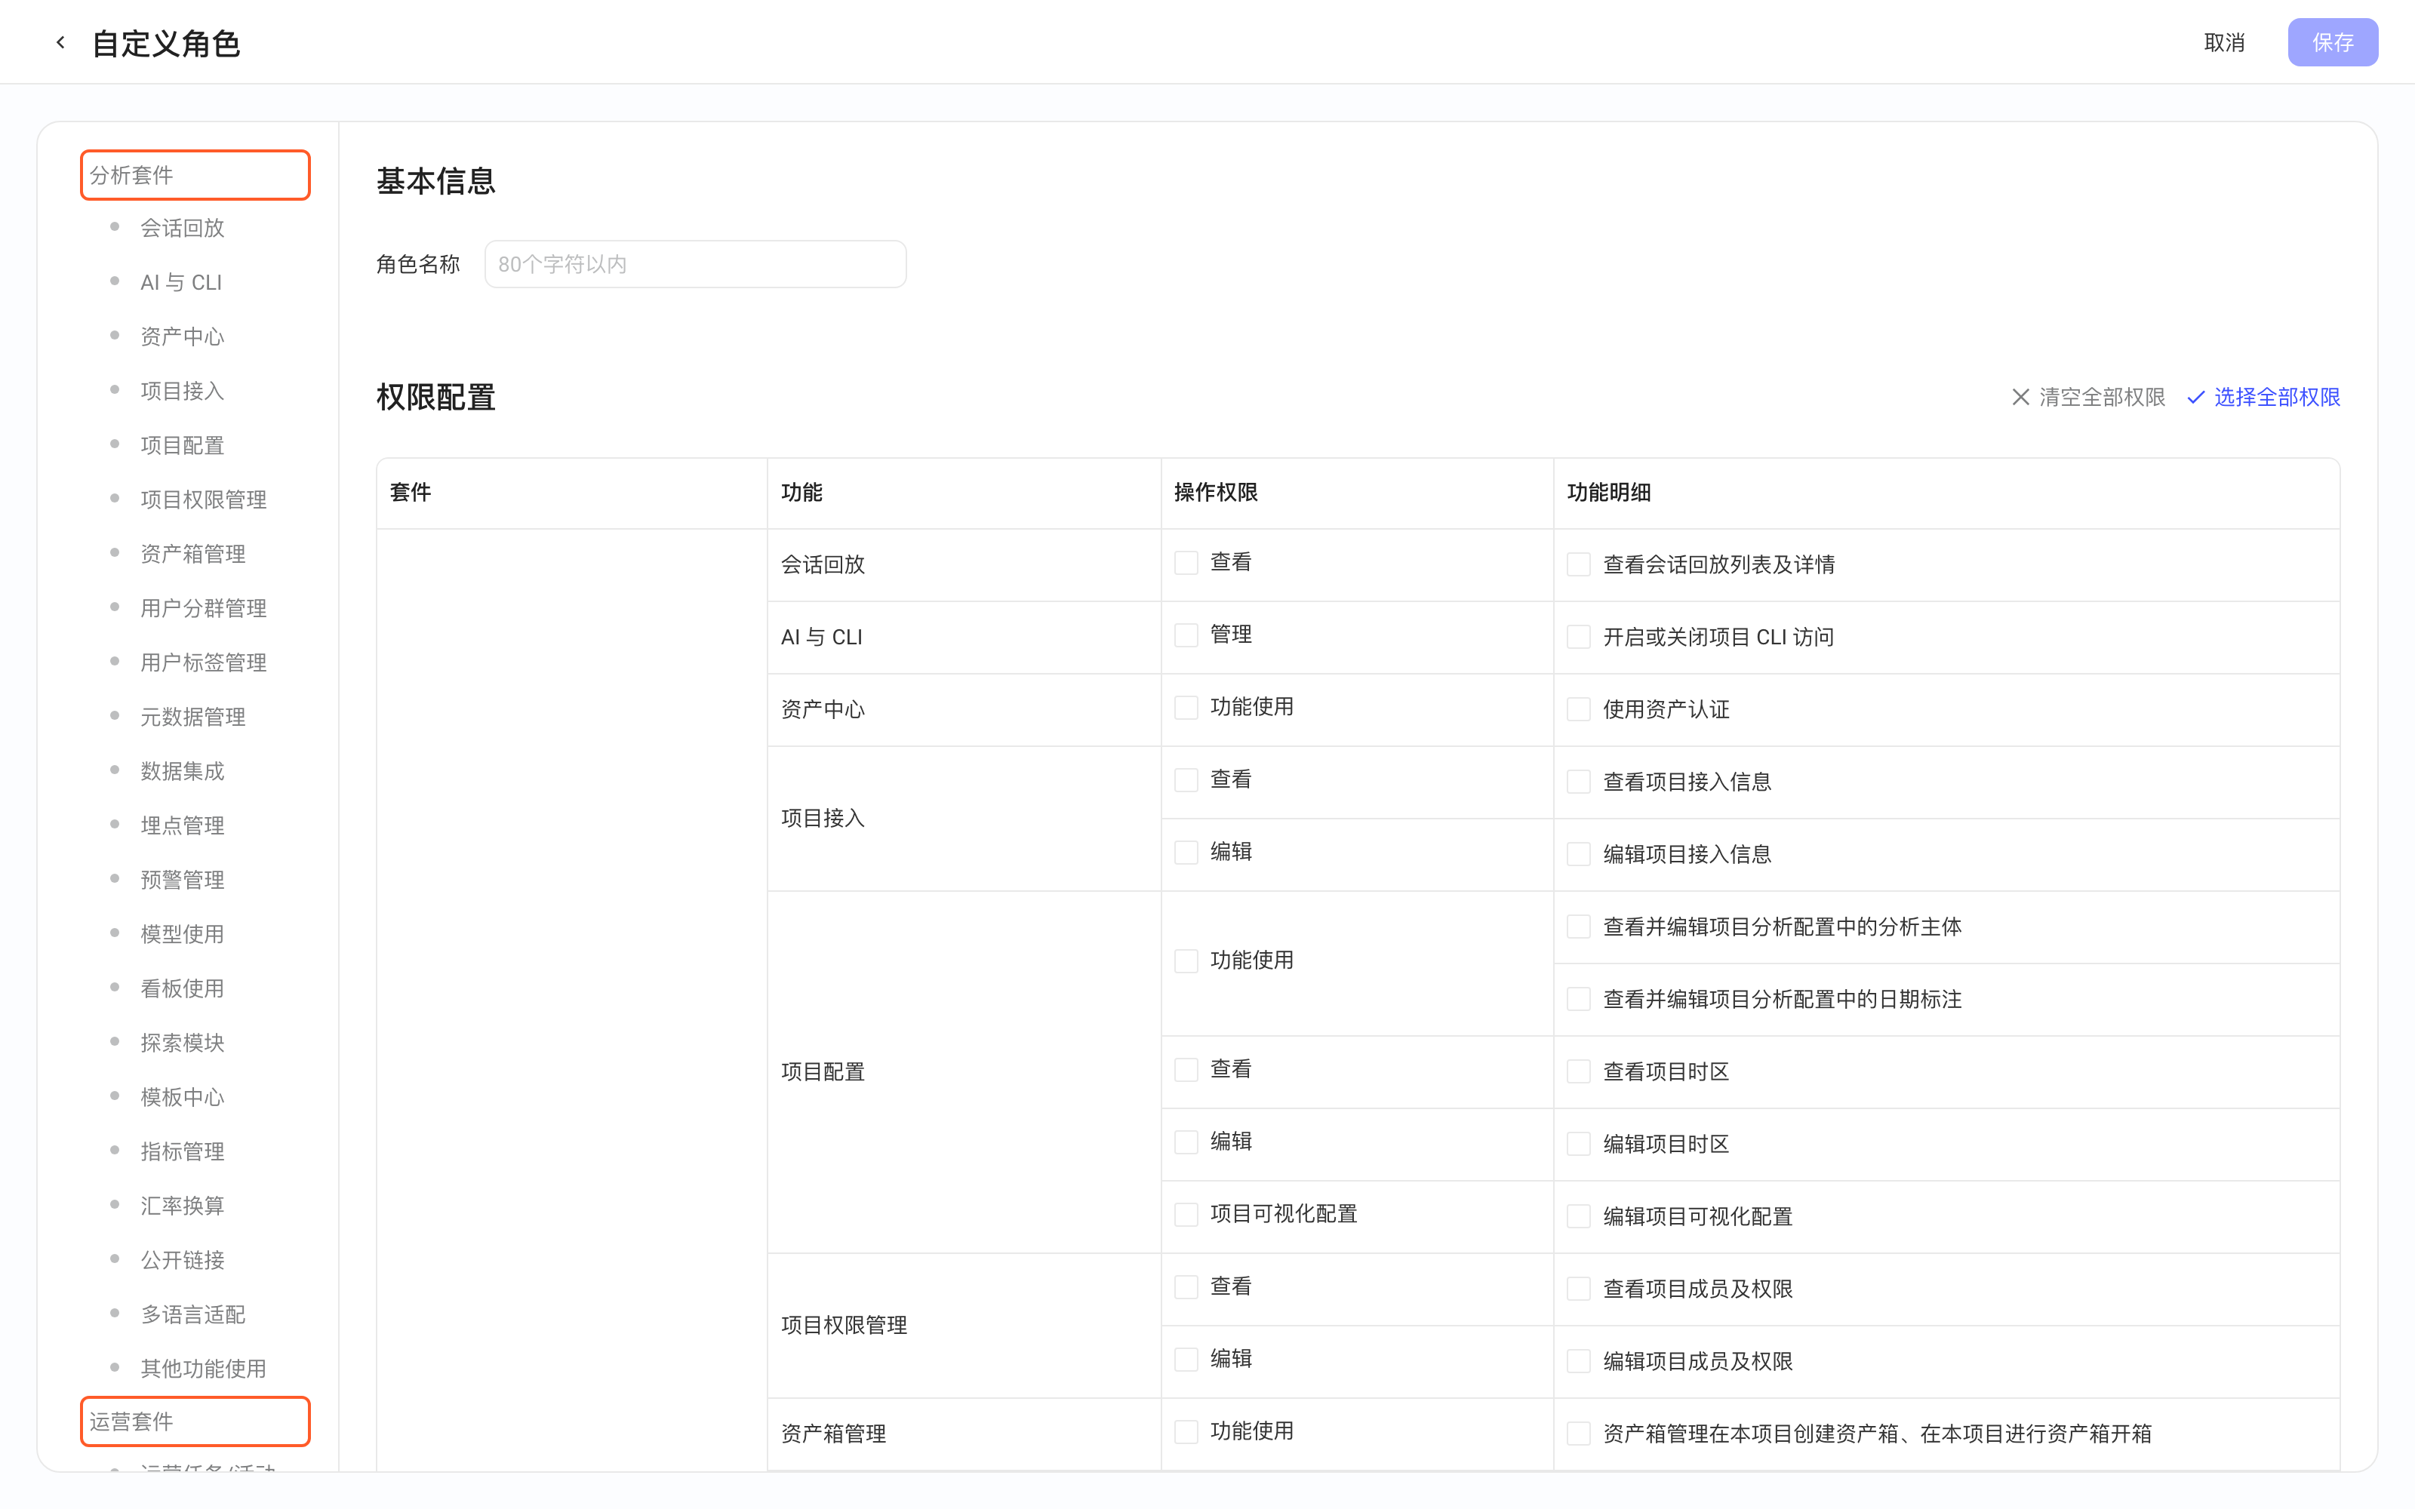Jump to 公开链接 in sidebar
Image resolution: width=2415 pixels, height=1509 pixels.
tap(182, 1261)
